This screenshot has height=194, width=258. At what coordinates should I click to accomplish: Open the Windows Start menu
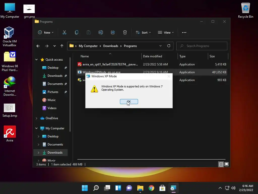click(85, 188)
